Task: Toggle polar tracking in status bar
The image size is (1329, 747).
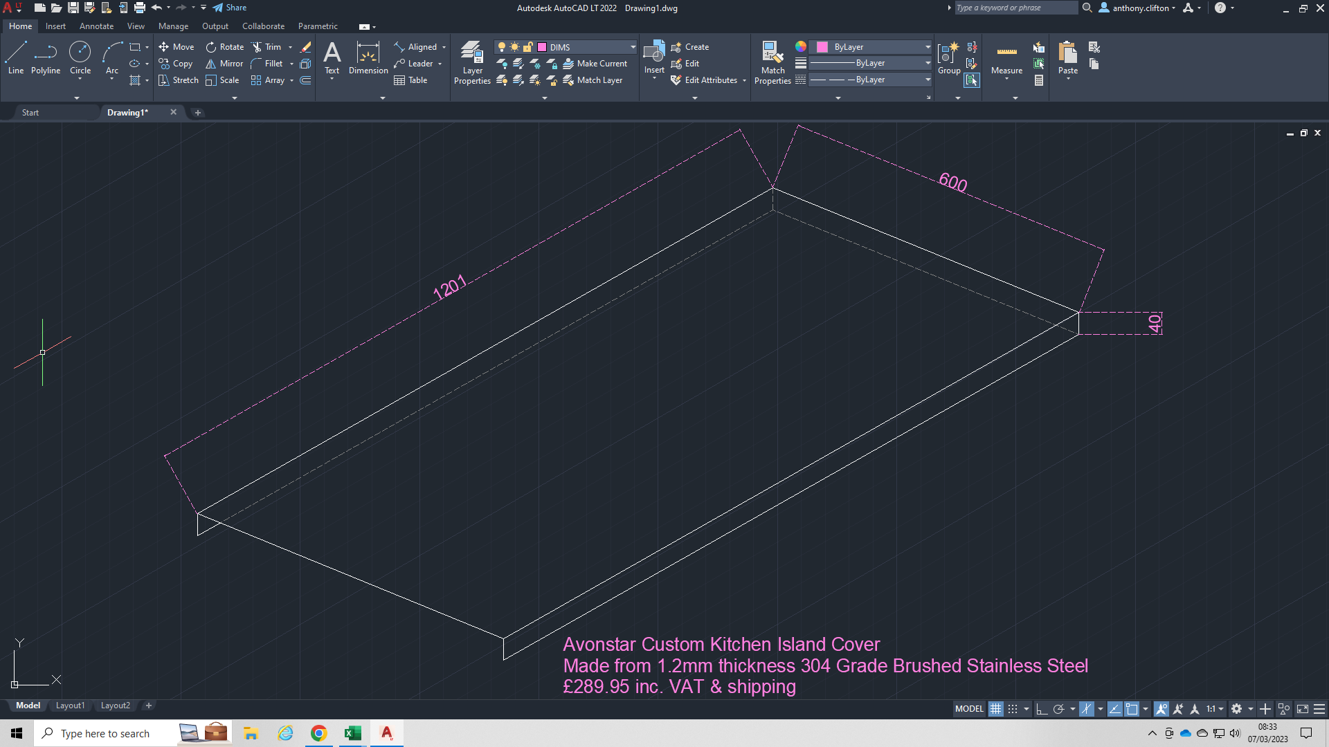Action: coord(1058,709)
